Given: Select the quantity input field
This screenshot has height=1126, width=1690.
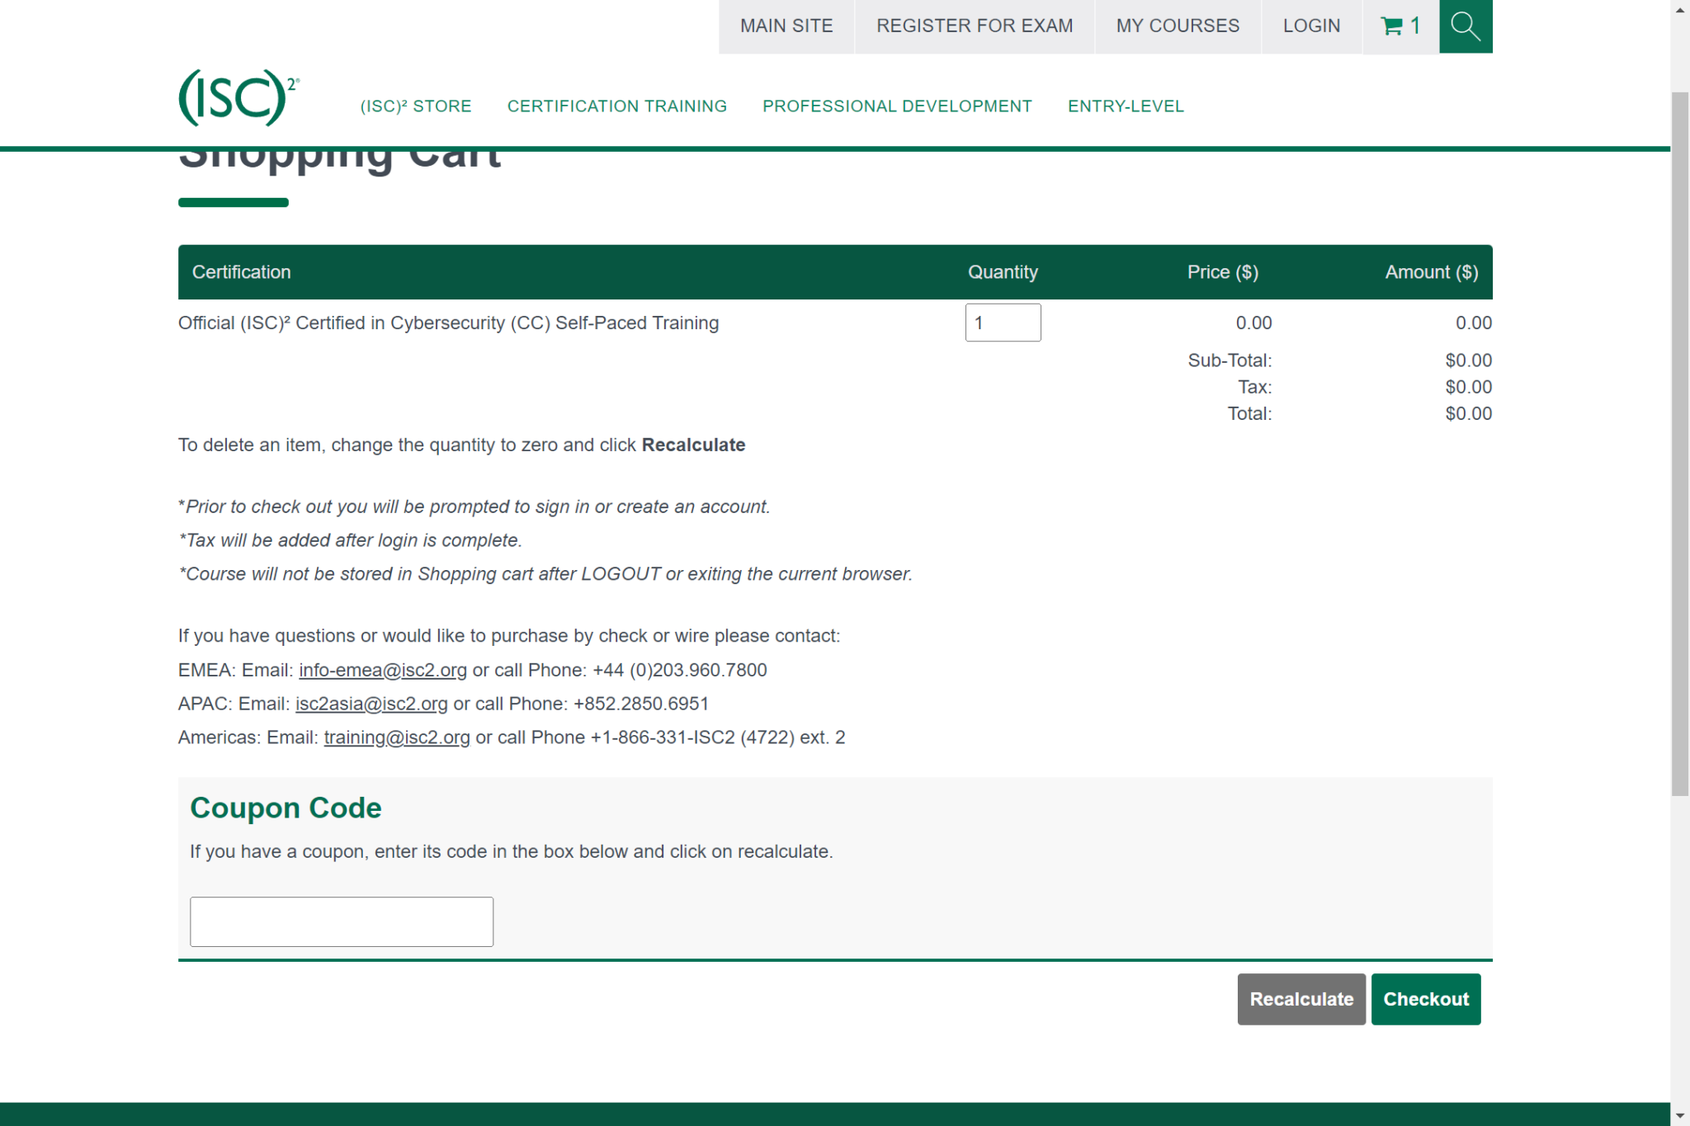Looking at the screenshot, I should (1002, 323).
